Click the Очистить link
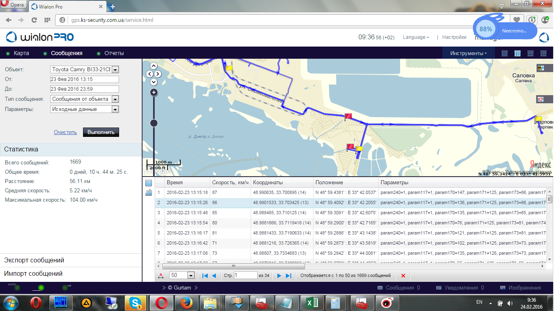Image resolution: width=554 pixels, height=311 pixels. (65, 132)
